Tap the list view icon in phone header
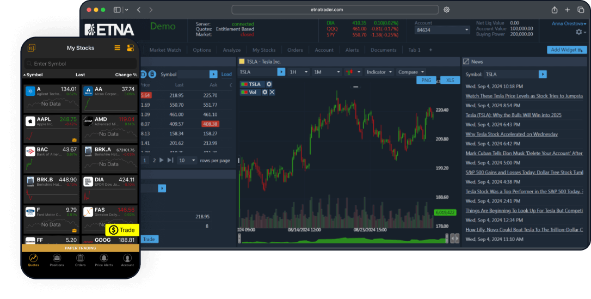The height and width of the screenshot is (299, 591). click(x=117, y=48)
